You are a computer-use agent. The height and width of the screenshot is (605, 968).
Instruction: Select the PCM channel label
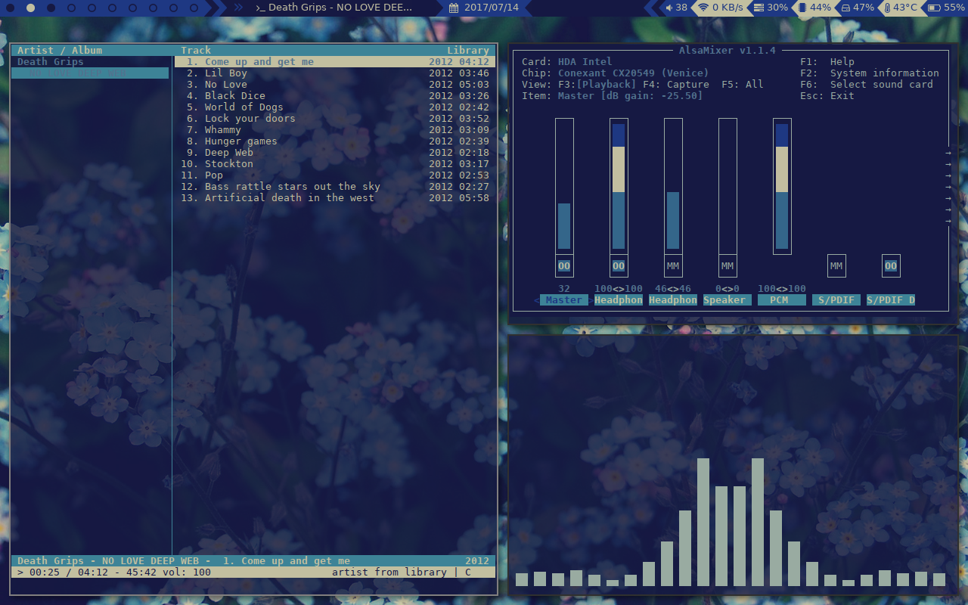(x=781, y=300)
